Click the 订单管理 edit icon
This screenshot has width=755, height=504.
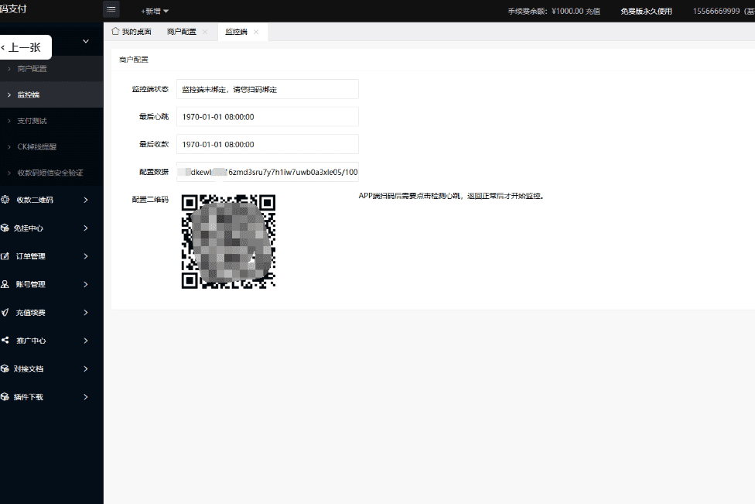click(x=5, y=255)
